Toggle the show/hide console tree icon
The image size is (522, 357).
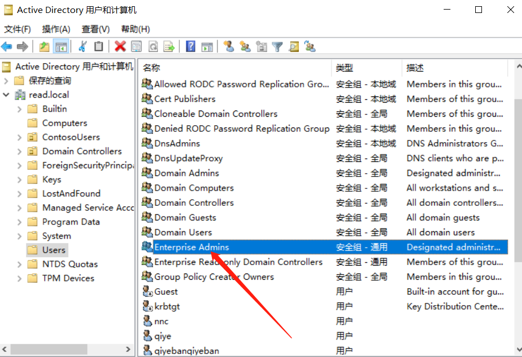[x=61, y=47]
